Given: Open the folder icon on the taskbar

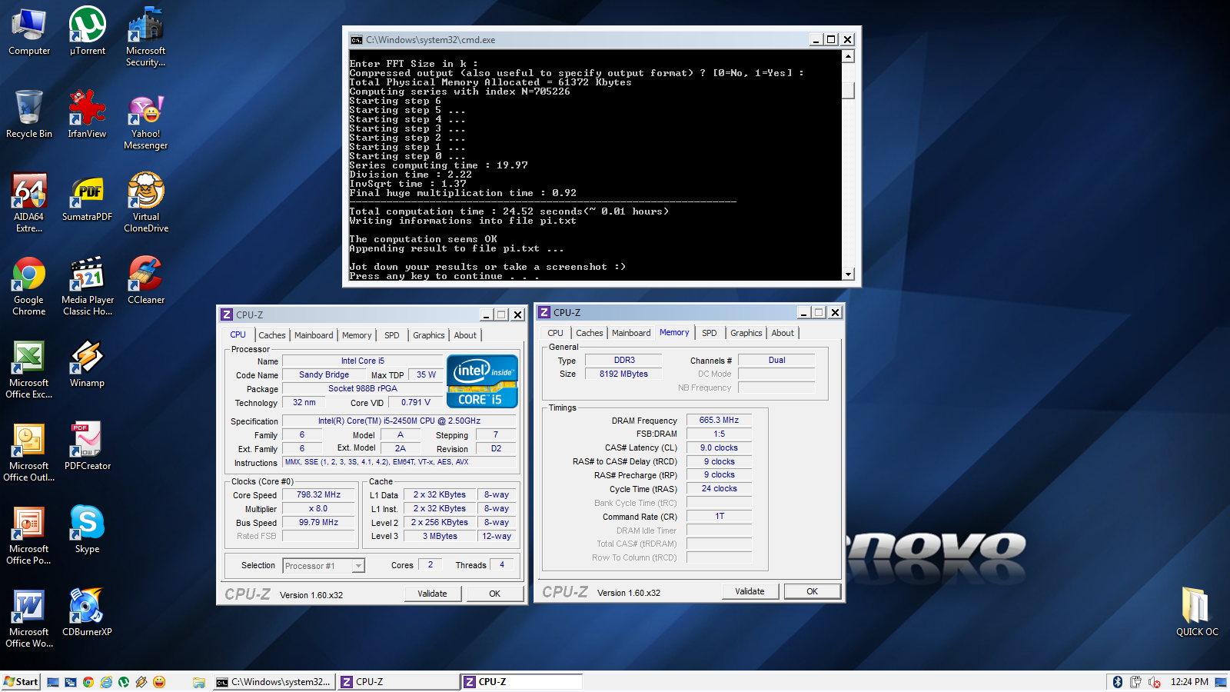Looking at the screenshot, I should tap(199, 682).
